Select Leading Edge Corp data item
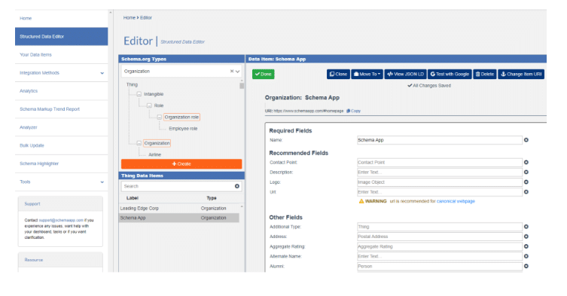Viewport: 567px width, 296px height. (179, 209)
